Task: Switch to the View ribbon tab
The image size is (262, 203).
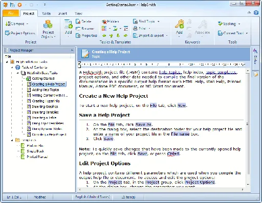Action: click(x=78, y=13)
